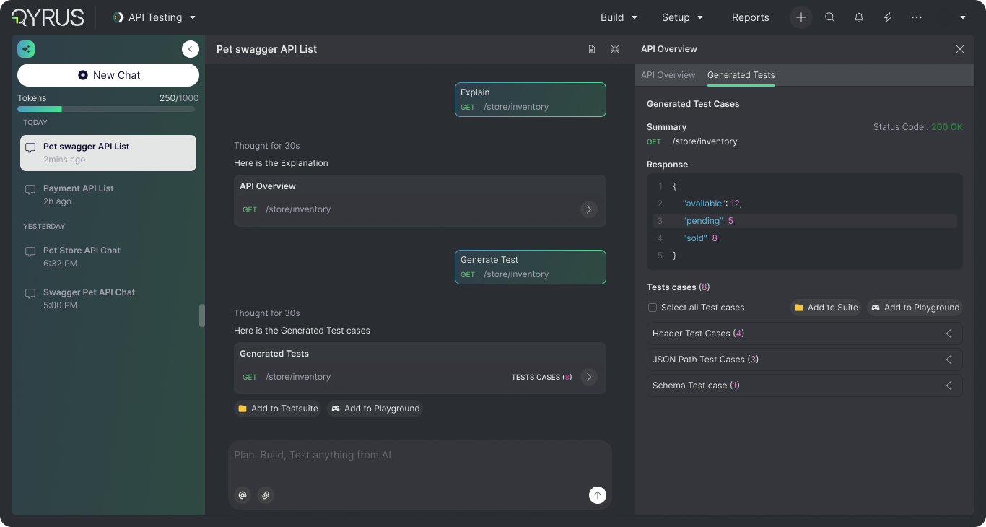The image size is (986, 527).
Task: Click the tokens usage progress bar
Action: [106, 109]
